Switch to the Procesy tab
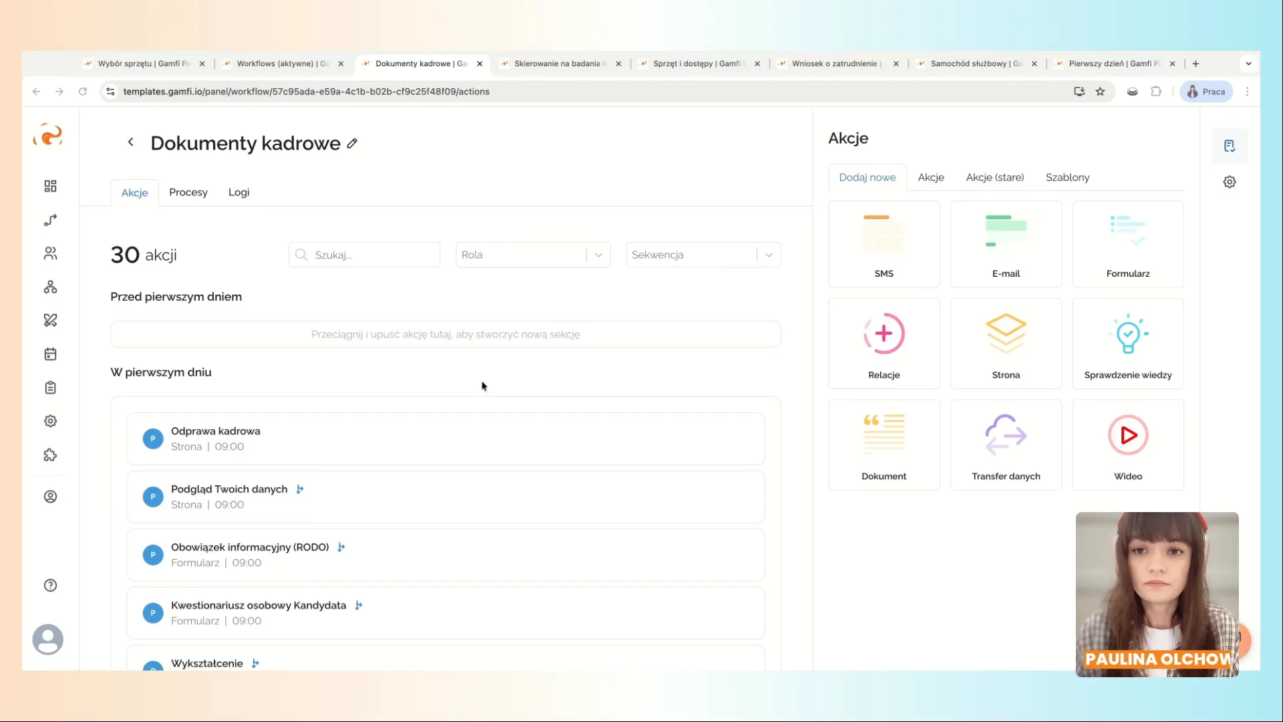 click(188, 193)
